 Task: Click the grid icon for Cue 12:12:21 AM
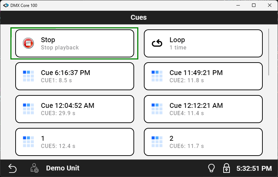[x=157, y=109]
